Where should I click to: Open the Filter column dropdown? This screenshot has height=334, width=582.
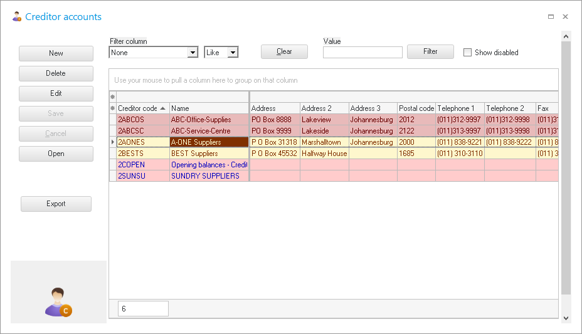point(193,53)
